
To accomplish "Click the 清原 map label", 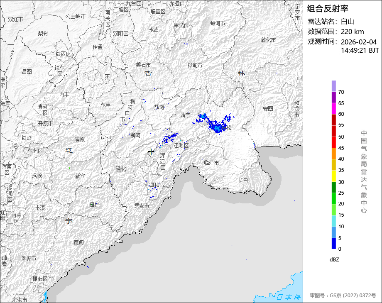I will click(x=80, y=139).
